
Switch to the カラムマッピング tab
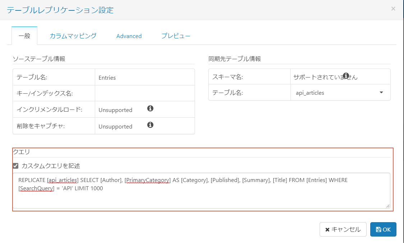pyautogui.click(x=73, y=36)
